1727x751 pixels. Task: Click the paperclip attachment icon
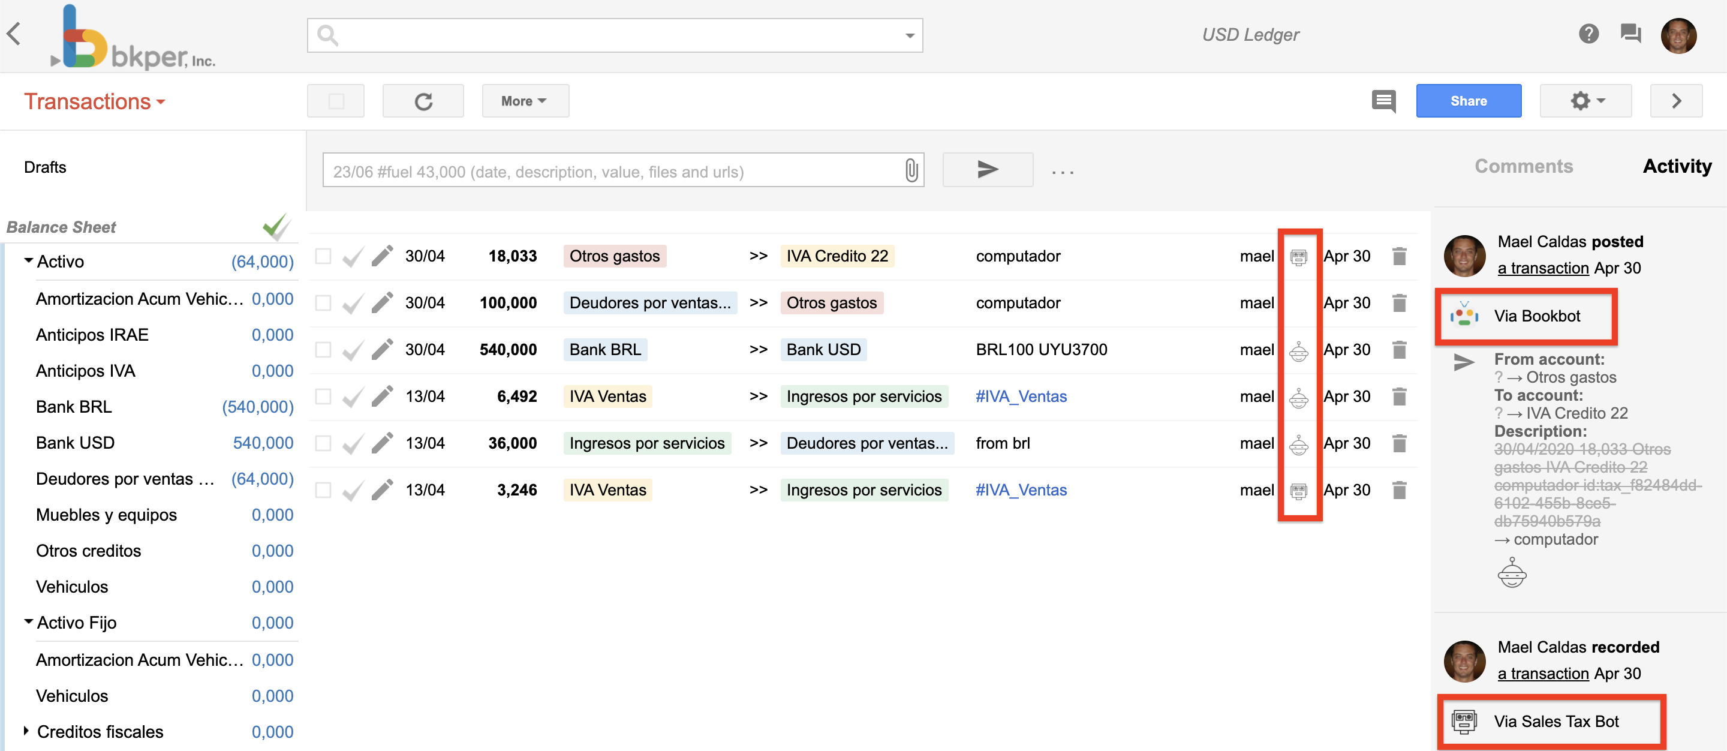910,171
